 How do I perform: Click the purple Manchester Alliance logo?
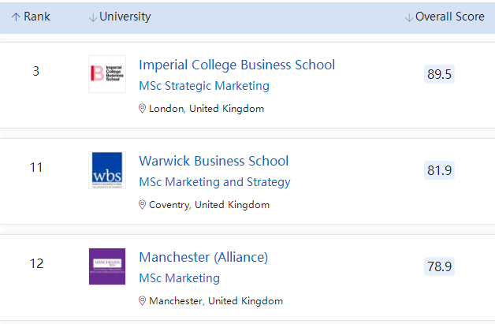pyautogui.click(x=107, y=266)
